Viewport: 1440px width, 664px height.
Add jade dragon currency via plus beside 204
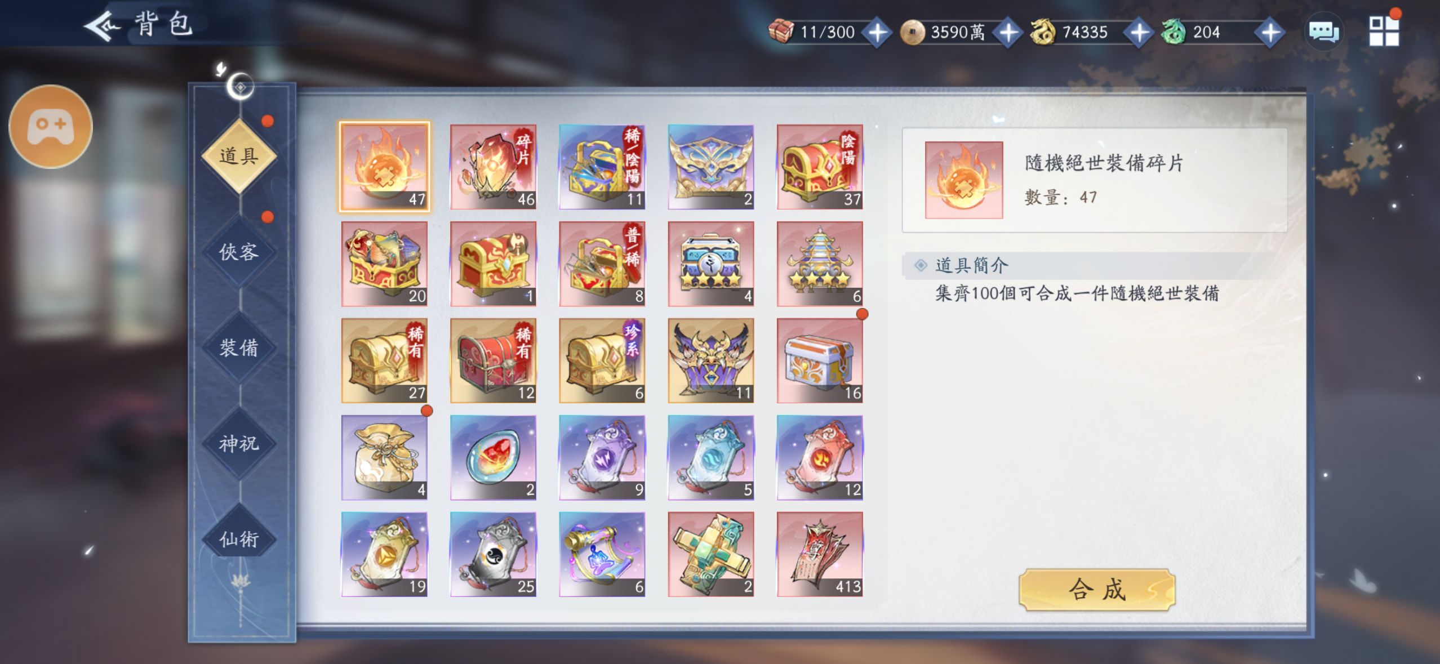pyautogui.click(x=1270, y=32)
